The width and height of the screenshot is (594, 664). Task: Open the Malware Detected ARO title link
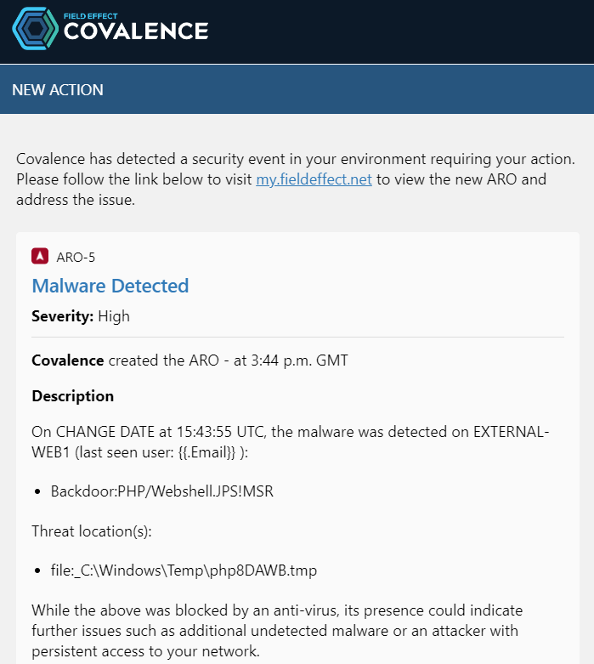click(110, 286)
